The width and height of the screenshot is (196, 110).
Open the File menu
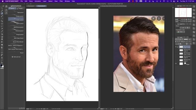pos(22,1)
